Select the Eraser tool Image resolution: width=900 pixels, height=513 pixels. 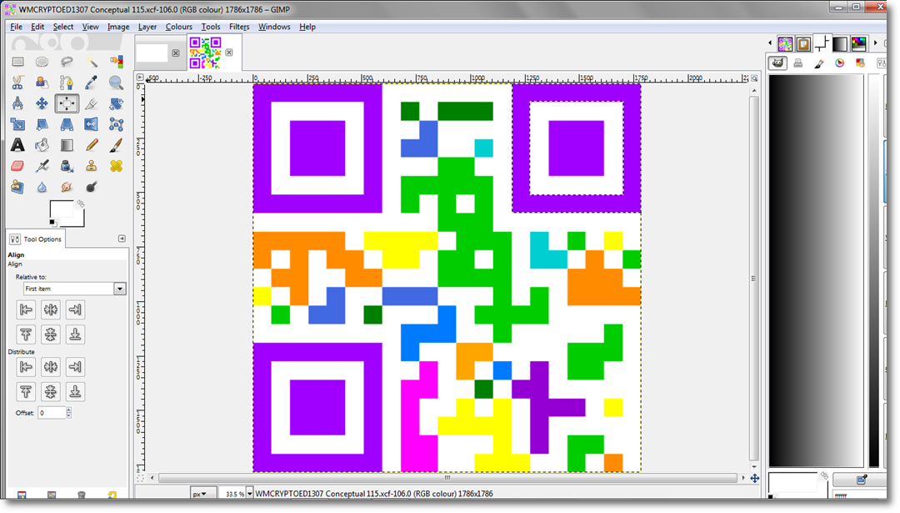17,166
